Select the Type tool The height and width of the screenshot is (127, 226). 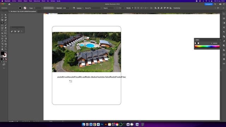[2, 23]
